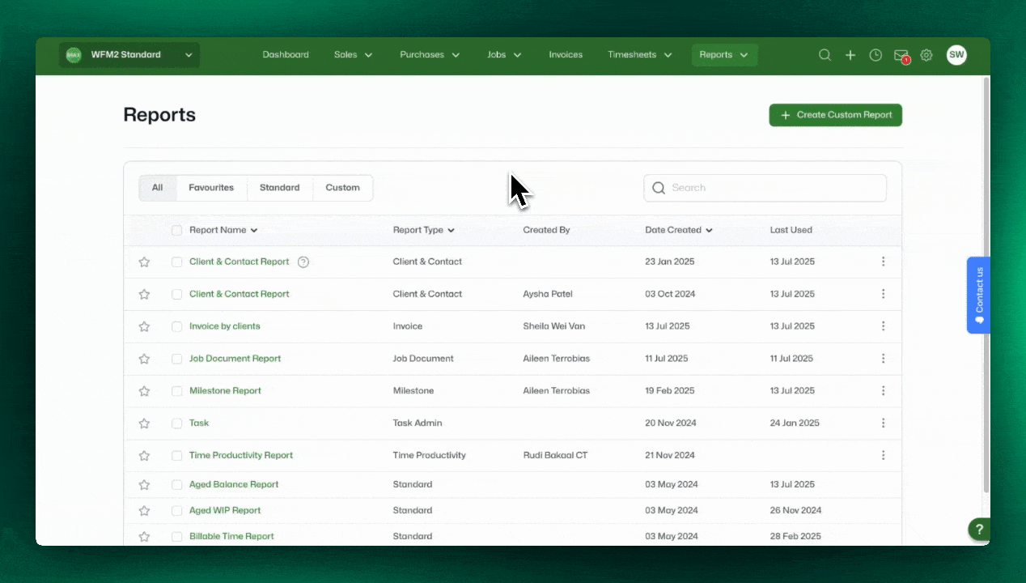Click into the reports Search field
The height and width of the screenshot is (583, 1026).
pos(765,188)
